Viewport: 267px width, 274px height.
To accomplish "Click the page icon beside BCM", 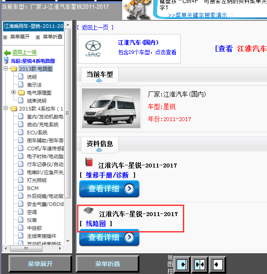I will 21,188.
